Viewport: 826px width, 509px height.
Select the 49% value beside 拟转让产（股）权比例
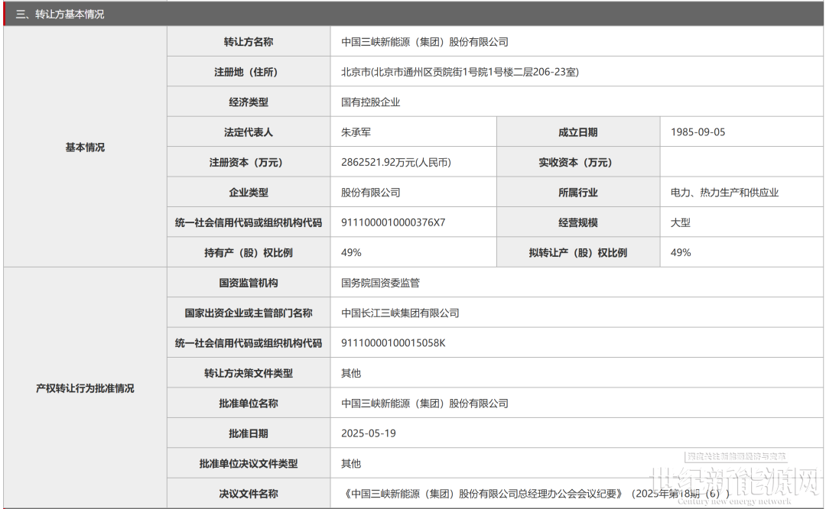tap(680, 253)
